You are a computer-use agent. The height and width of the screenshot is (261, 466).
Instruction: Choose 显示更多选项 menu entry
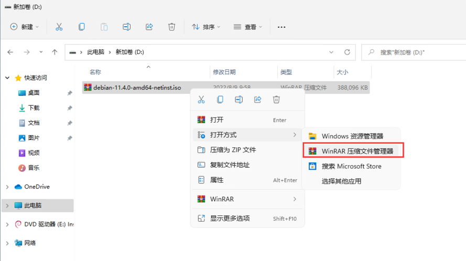tap(247, 219)
